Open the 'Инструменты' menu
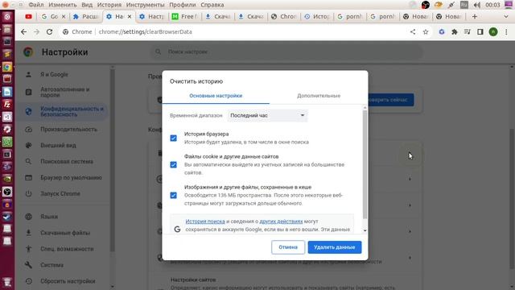Screen dimensions: 515x290 pyautogui.click(x=145, y=5)
